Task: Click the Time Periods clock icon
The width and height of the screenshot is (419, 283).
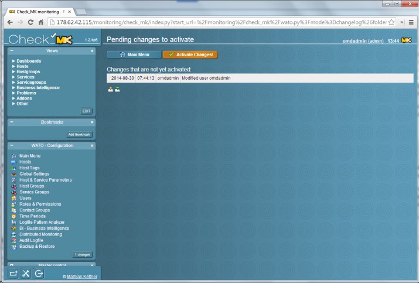Action: point(13,216)
